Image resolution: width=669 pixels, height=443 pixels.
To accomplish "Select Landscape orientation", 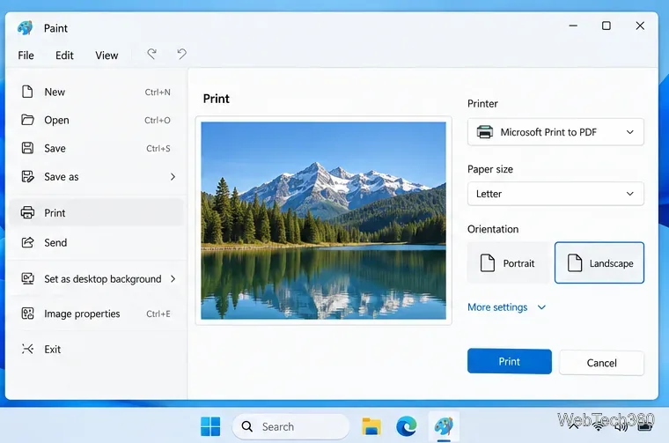I will pos(599,263).
